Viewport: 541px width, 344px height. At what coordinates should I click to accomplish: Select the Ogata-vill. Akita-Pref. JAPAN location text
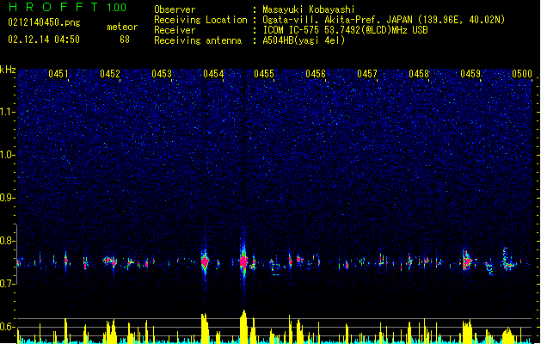click(x=384, y=20)
